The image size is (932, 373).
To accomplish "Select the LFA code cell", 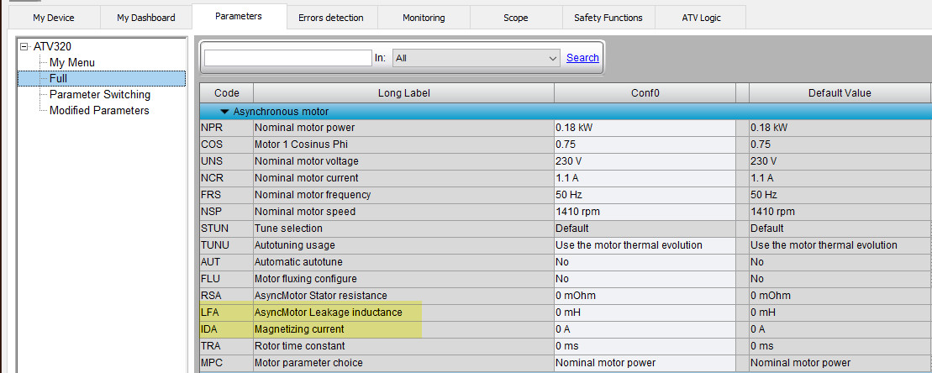I will point(226,313).
